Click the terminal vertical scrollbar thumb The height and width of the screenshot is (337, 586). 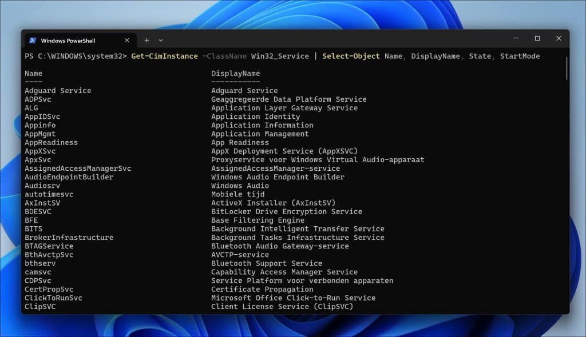(x=567, y=68)
